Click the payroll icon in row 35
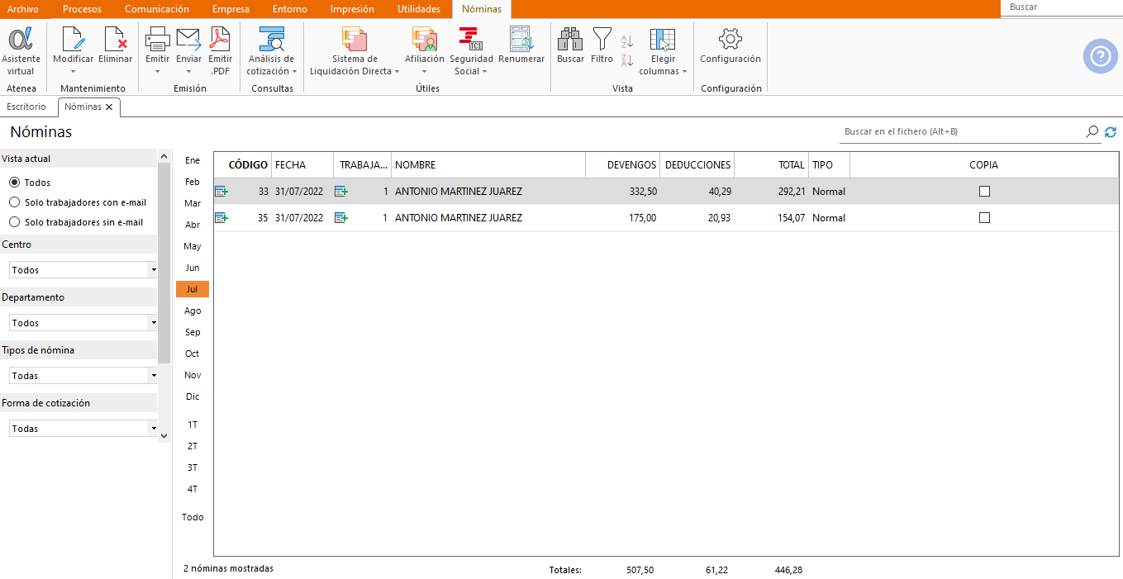1123x579 pixels. pyautogui.click(x=221, y=218)
